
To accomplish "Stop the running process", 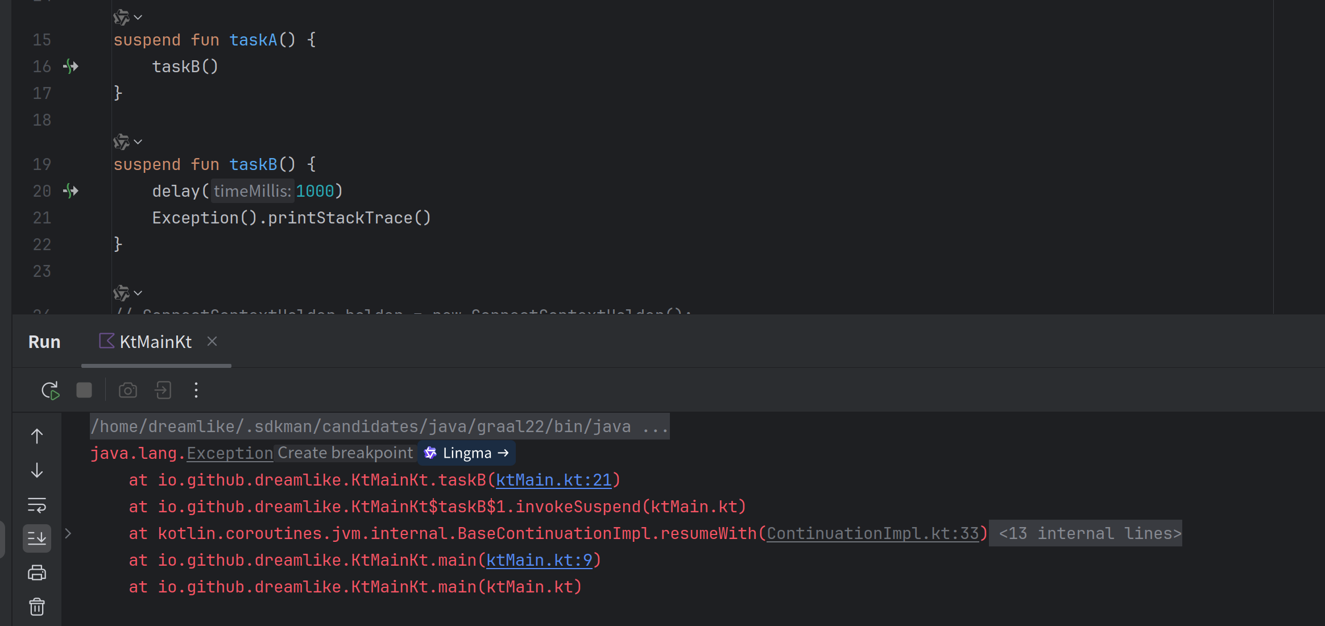I will (x=84, y=391).
